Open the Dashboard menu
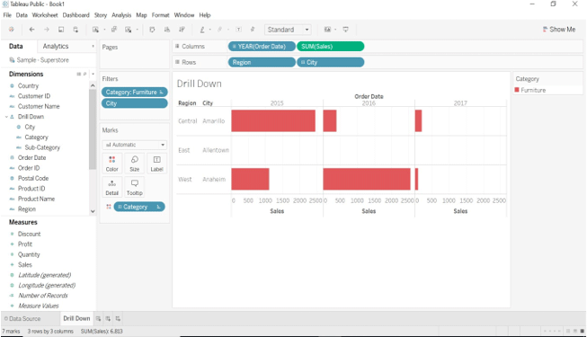This screenshot has height=337, width=587. 76,15
